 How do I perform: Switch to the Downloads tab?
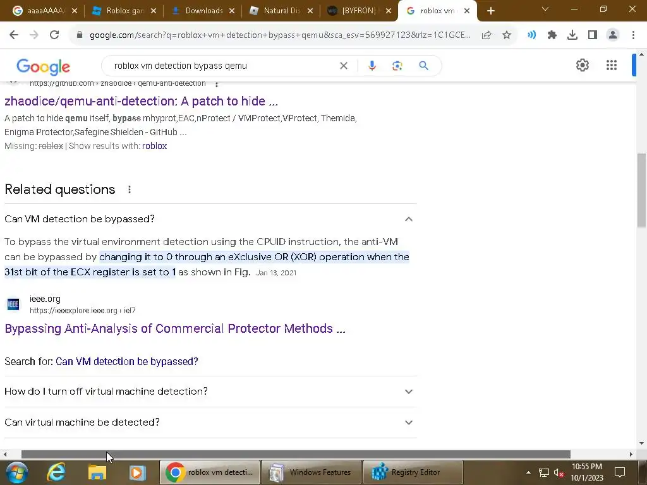pyautogui.click(x=203, y=11)
